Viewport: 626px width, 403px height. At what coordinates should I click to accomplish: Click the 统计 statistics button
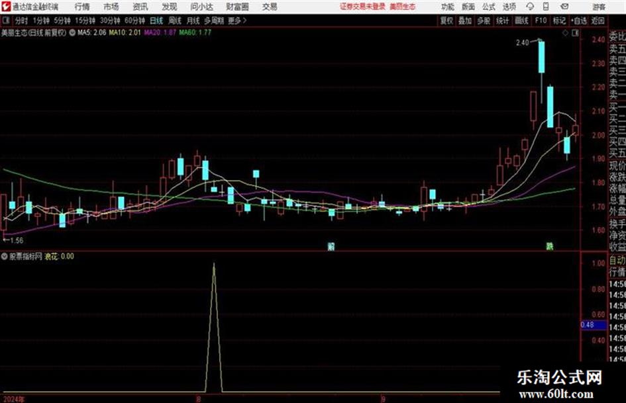(x=502, y=21)
